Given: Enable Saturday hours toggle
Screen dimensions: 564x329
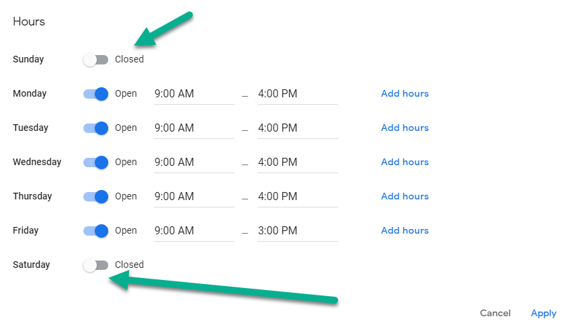Looking at the screenshot, I should 95,265.
